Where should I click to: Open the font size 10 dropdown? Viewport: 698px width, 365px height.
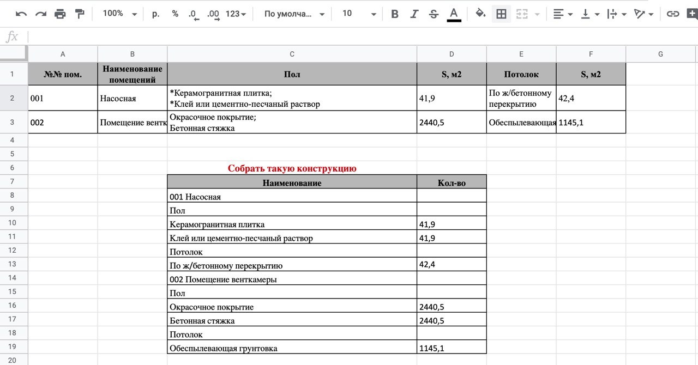[x=359, y=14]
